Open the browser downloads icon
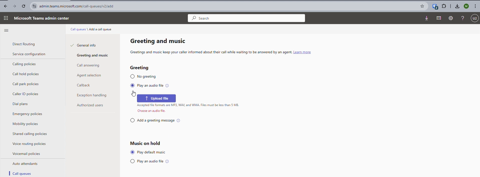 (457, 6)
